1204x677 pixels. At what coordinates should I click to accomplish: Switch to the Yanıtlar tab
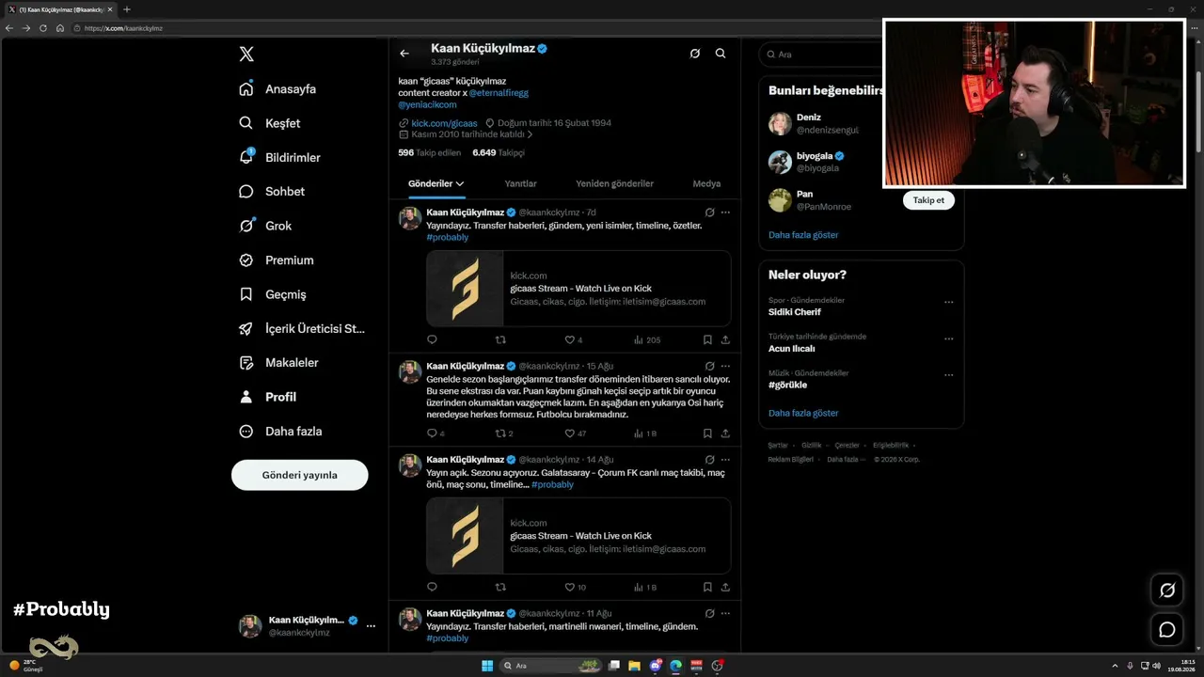tap(520, 184)
